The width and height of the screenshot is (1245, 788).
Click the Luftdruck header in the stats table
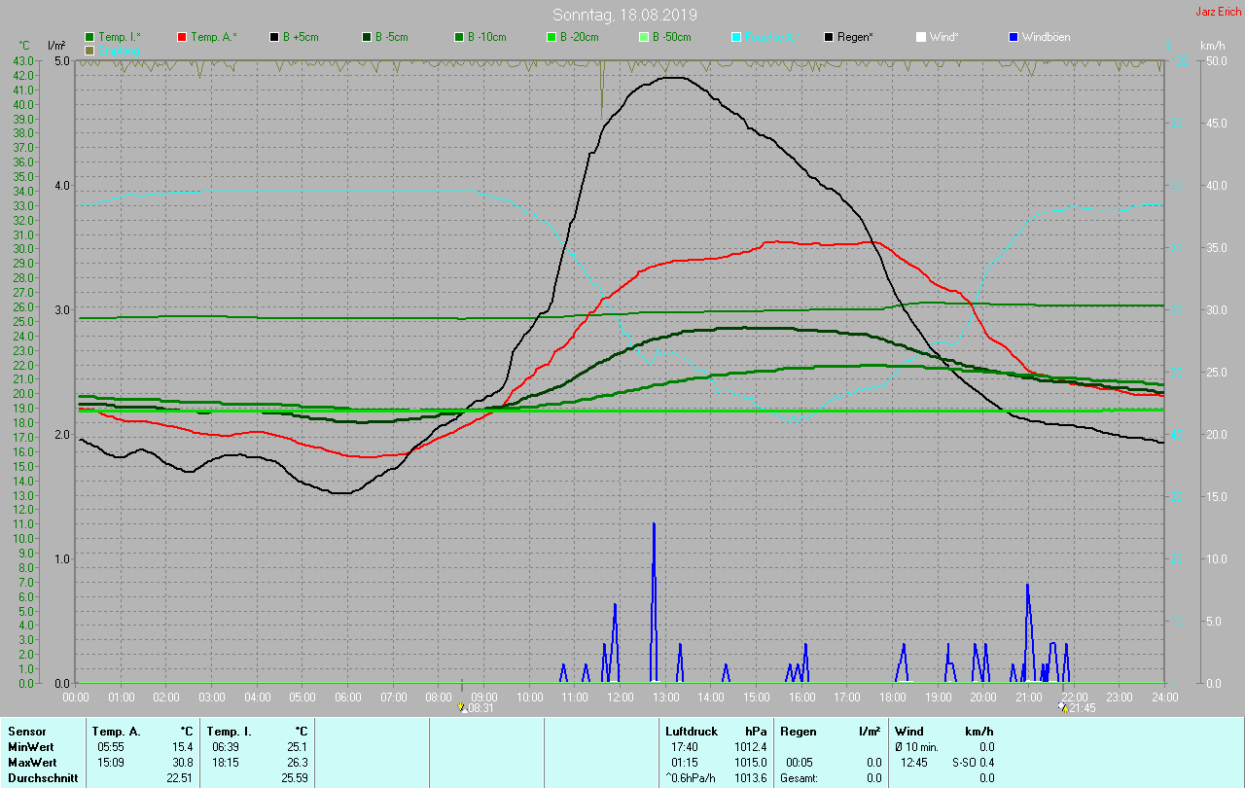pyautogui.click(x=692, y=731)
